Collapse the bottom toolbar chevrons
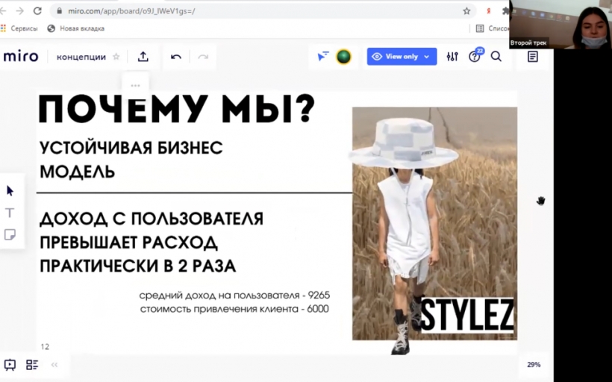Screen dimensions: 612x382 54,365
